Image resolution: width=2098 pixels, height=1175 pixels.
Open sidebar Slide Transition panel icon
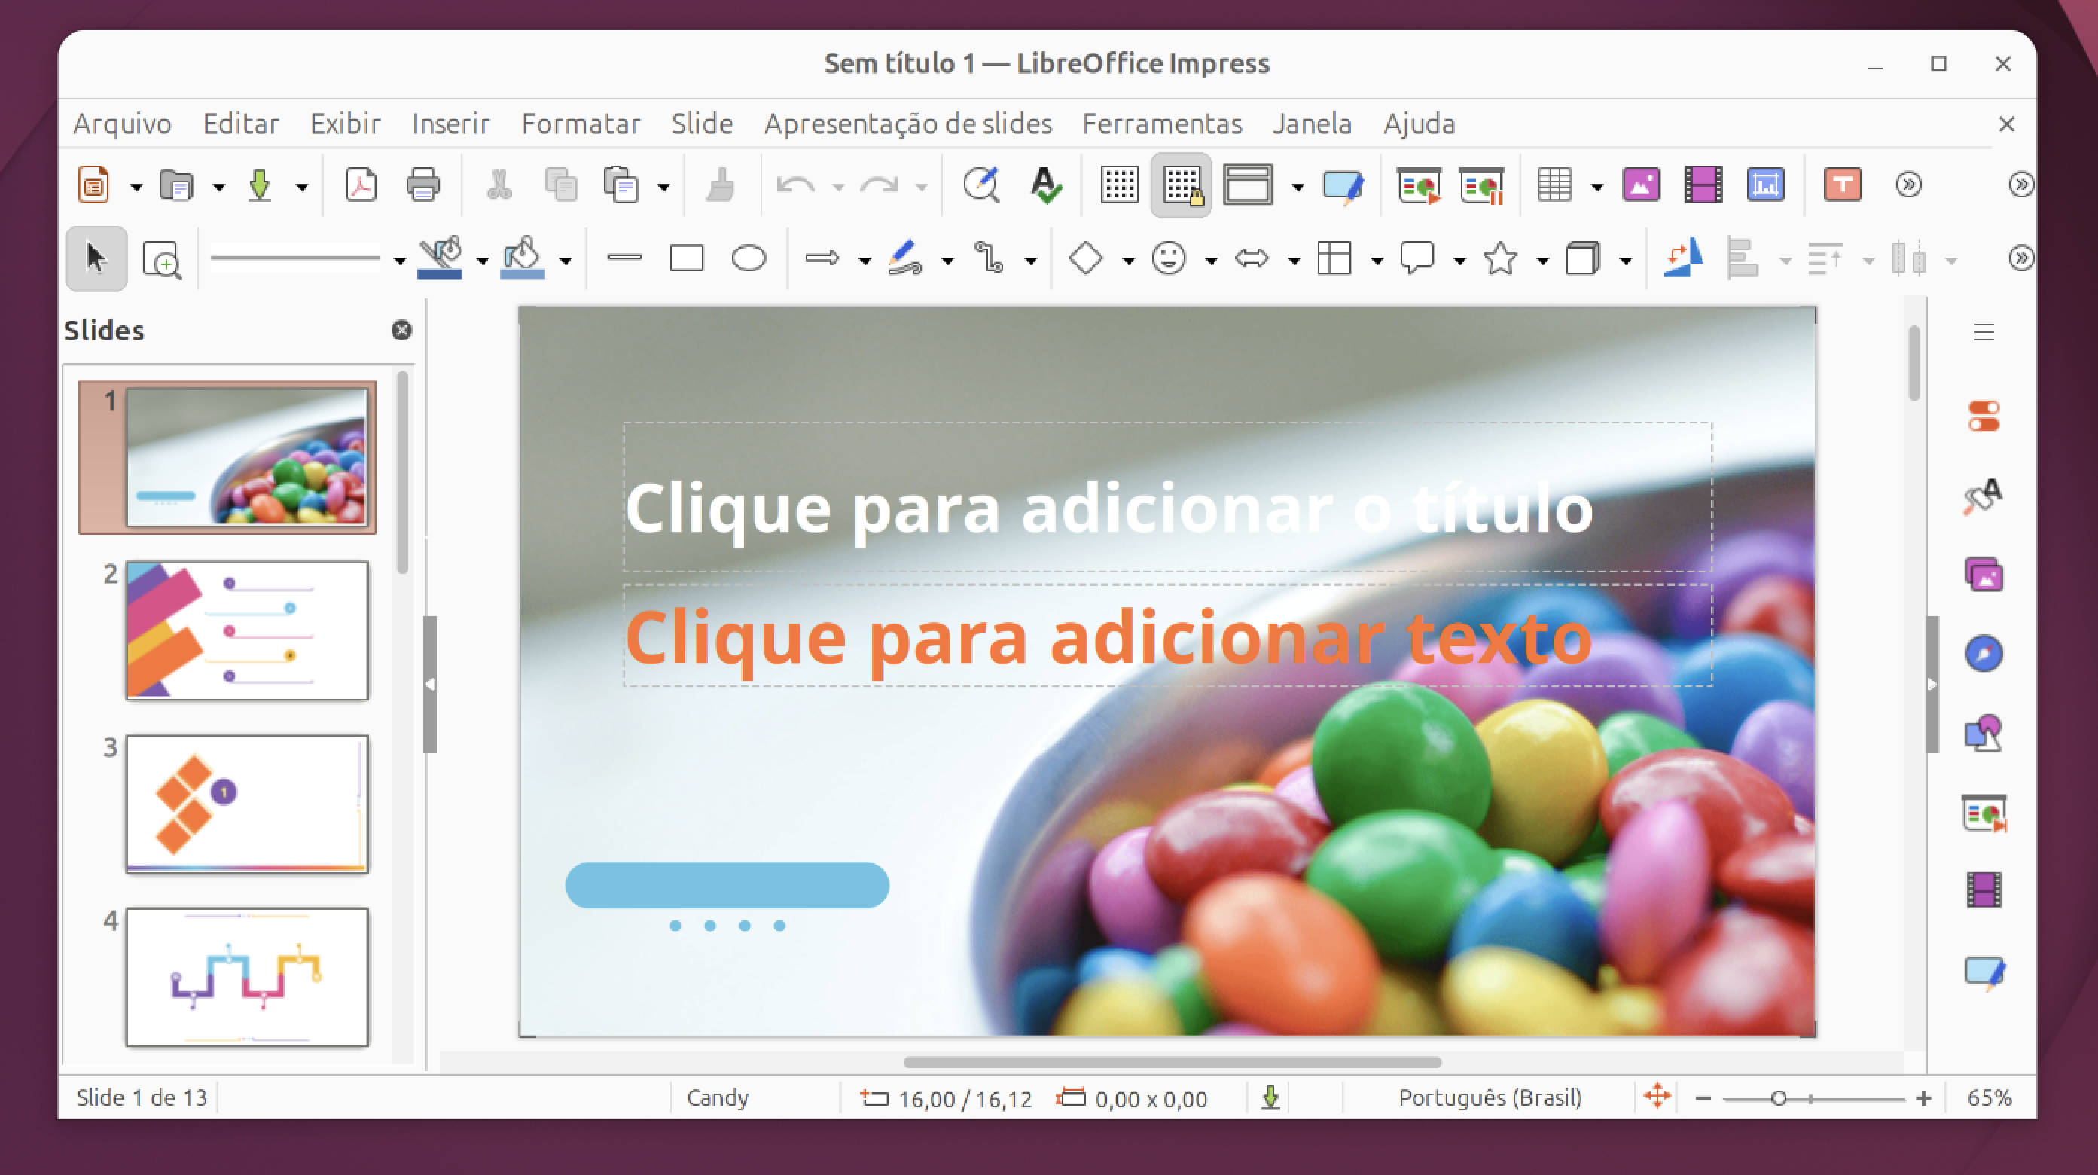(x=1984, y=813)
